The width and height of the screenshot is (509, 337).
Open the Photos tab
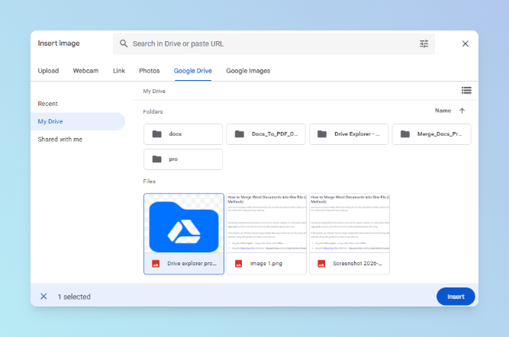pos(150,71)
